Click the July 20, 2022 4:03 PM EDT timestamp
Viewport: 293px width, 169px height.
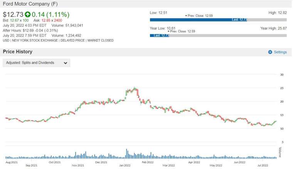click(25, 25)
